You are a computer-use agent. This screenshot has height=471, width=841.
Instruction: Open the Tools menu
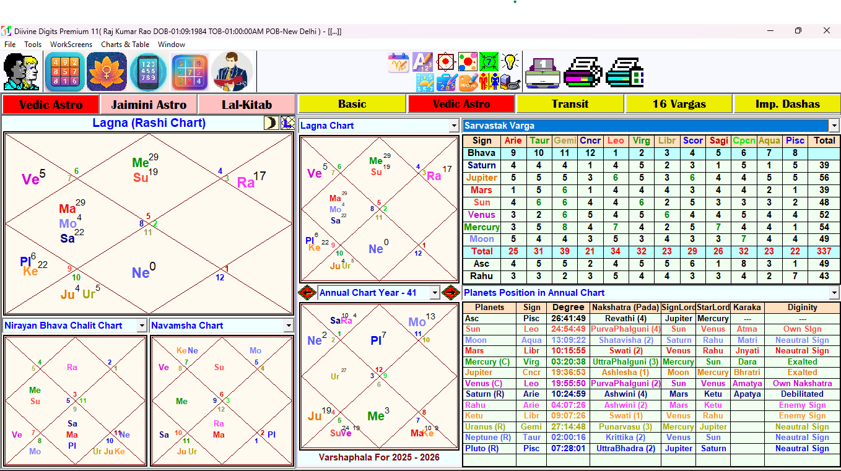click(x=33, y=45)
